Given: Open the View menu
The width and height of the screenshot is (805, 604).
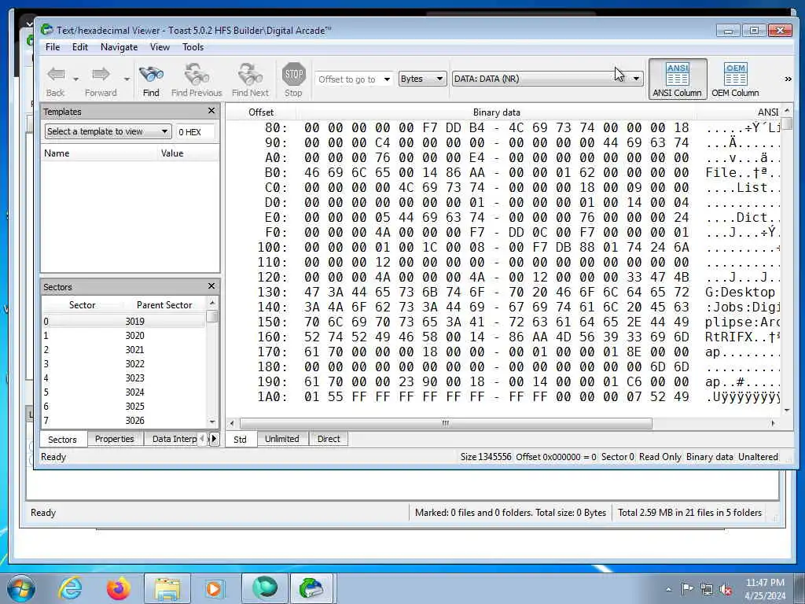Looking at the screenshot, I should (x=160, y=46).
